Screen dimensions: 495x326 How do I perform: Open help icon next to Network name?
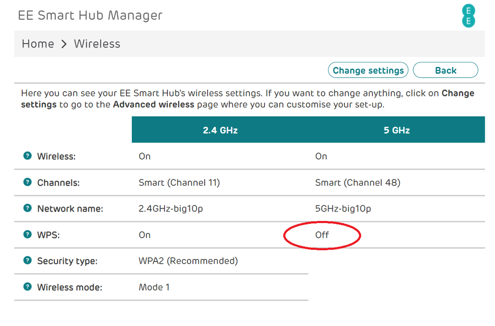coord(27,208)
